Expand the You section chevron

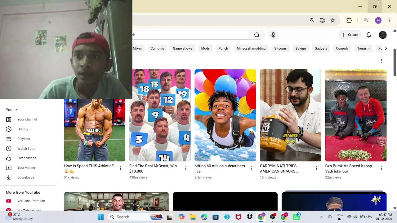[x=16, y=110]
